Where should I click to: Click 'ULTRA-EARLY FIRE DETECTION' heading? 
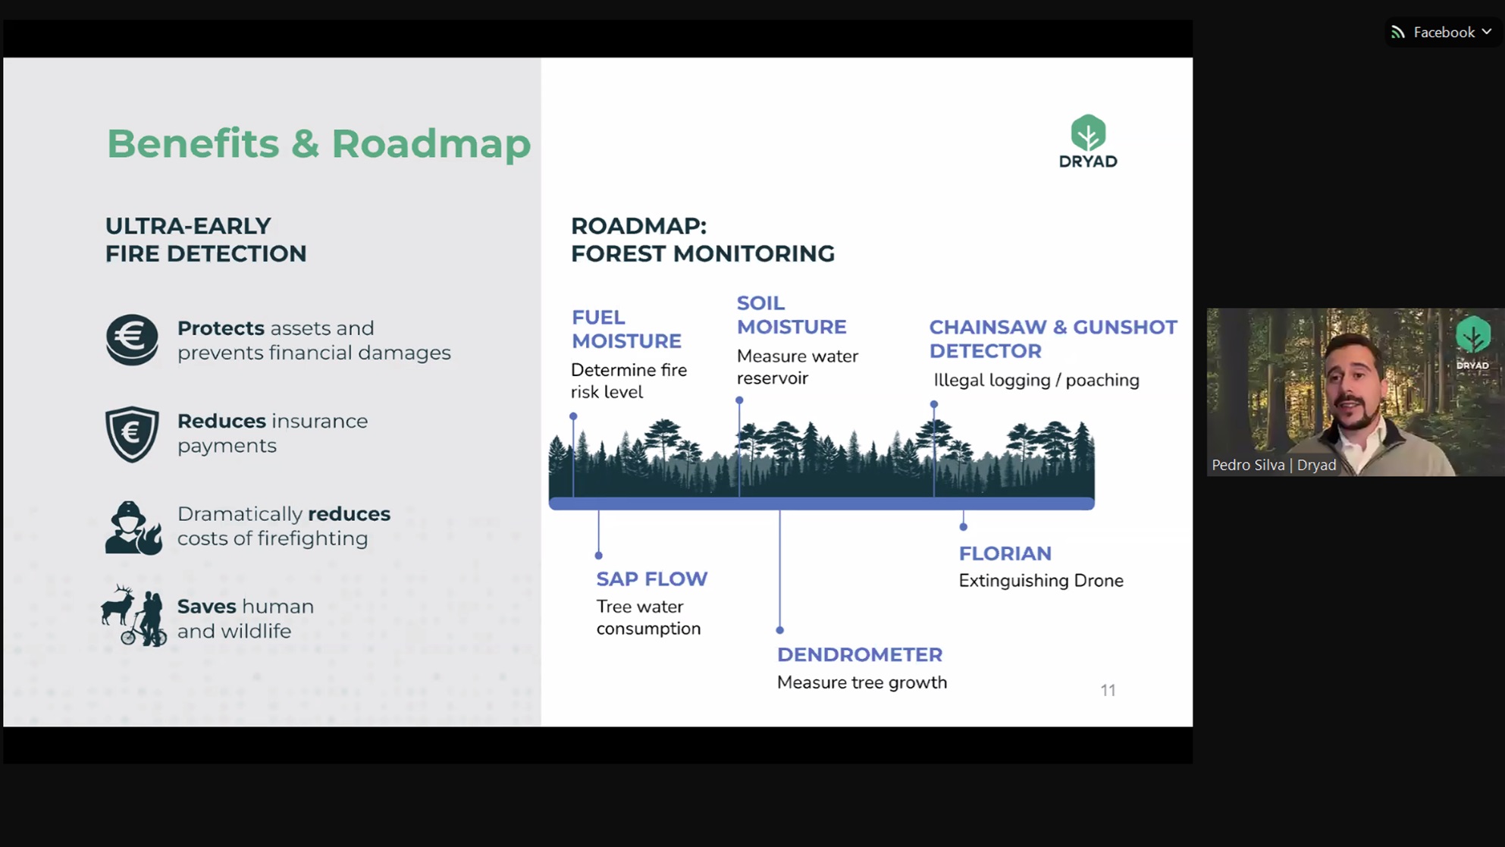click(205, 240)
